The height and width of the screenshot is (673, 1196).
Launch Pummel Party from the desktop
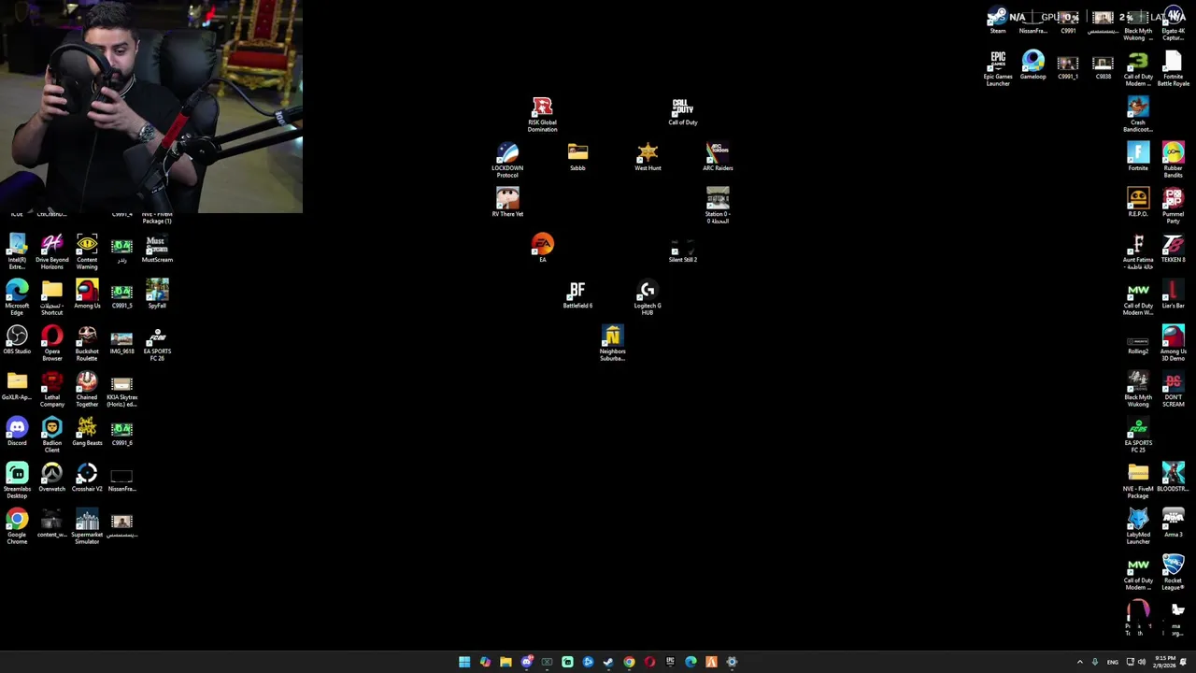coord(1173,206)
